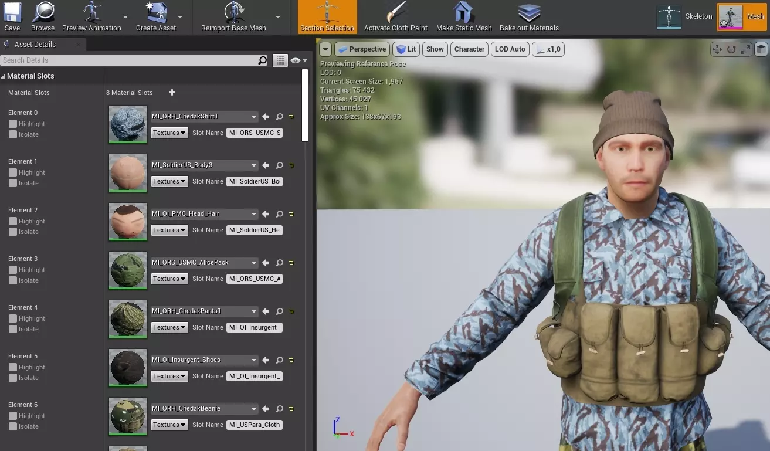
Task: Toggle Highlight on Element 3
Action: [13, 270]
